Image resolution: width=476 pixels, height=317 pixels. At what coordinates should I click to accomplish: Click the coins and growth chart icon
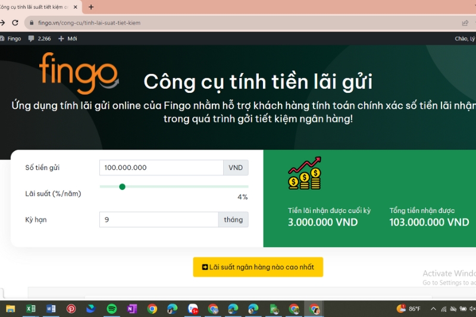[305, 173]
